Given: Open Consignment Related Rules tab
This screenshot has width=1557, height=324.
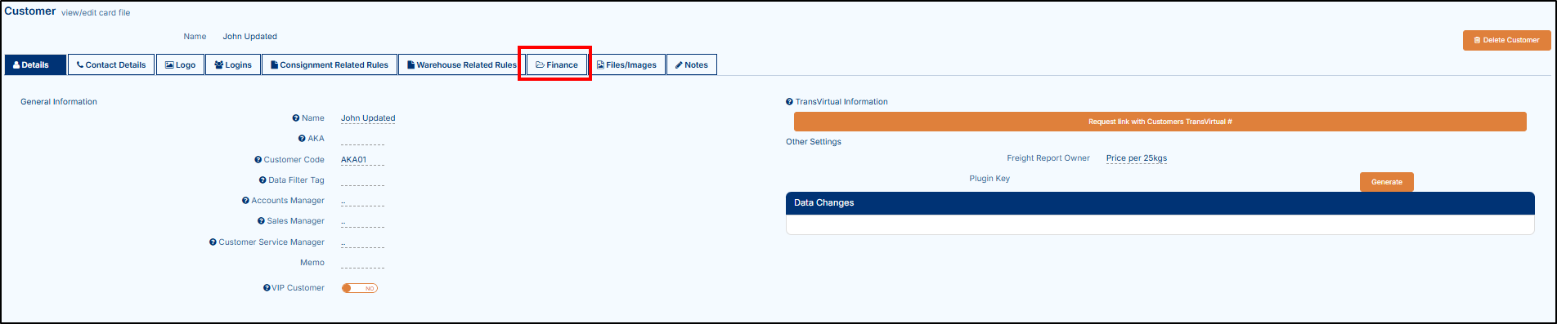Looking at the screenshot, I should [330, 64].
